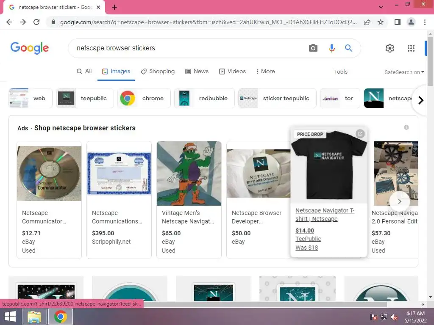Screen dimensions: 434x325
Task: Click the Was $18 text link
Action: 306,248
